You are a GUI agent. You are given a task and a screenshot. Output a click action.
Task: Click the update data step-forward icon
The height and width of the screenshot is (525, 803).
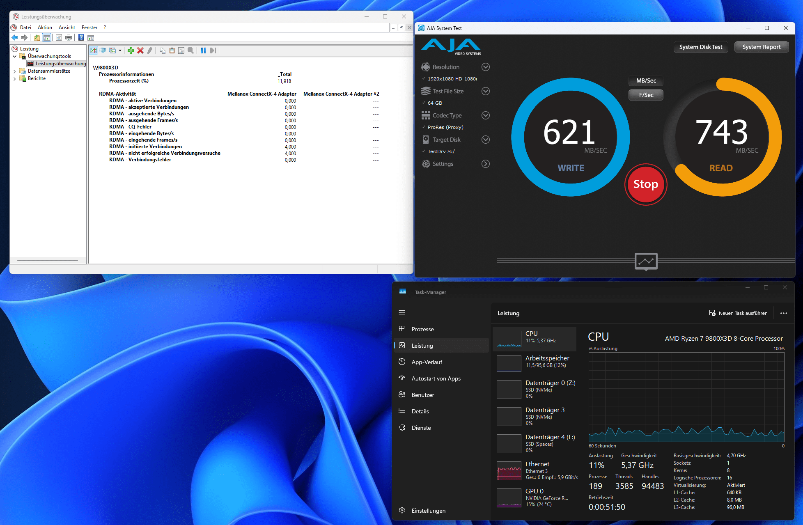[x=213, y=50]
